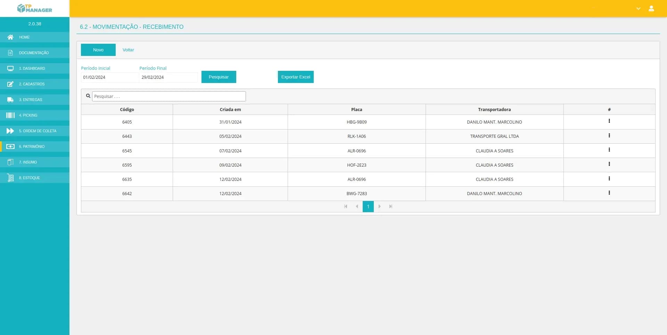Viewport: 667px width, 335px height.
Task: Click date cell 09/02/2024
Action: pos(230,165)
